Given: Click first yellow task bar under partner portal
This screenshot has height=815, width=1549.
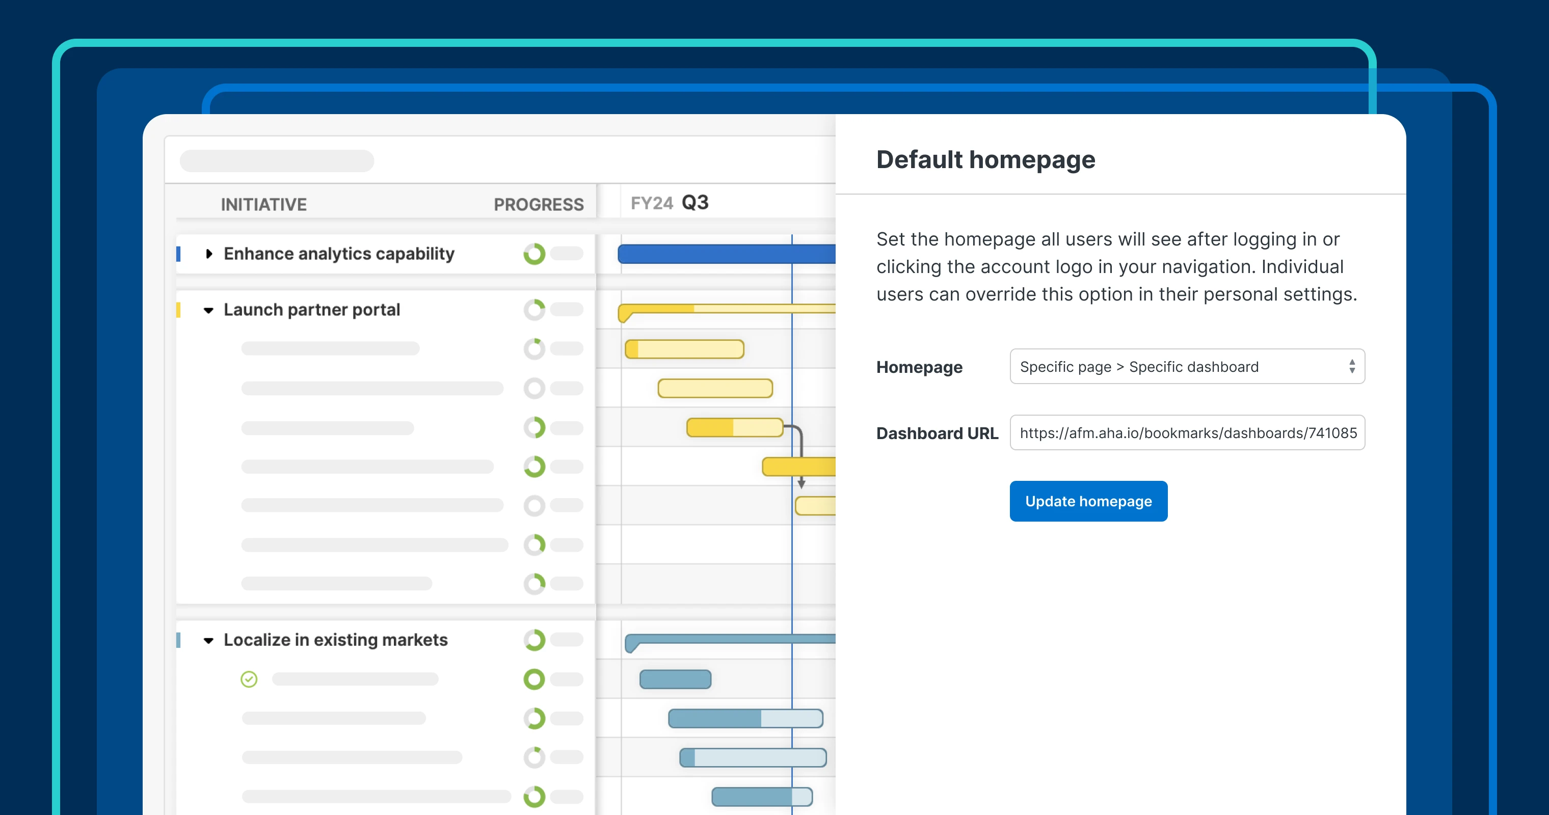Looking at the screenshot, I should point(684,348).
